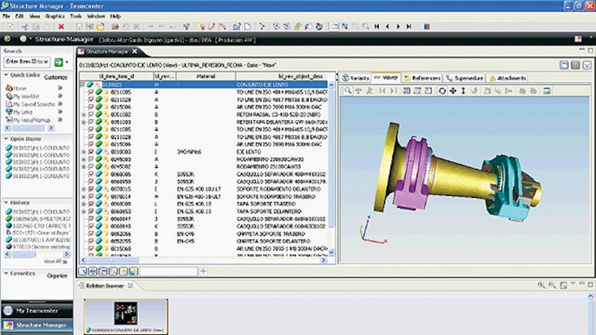
Task: Collapse the Open Items section
Action: pos(6,139)
